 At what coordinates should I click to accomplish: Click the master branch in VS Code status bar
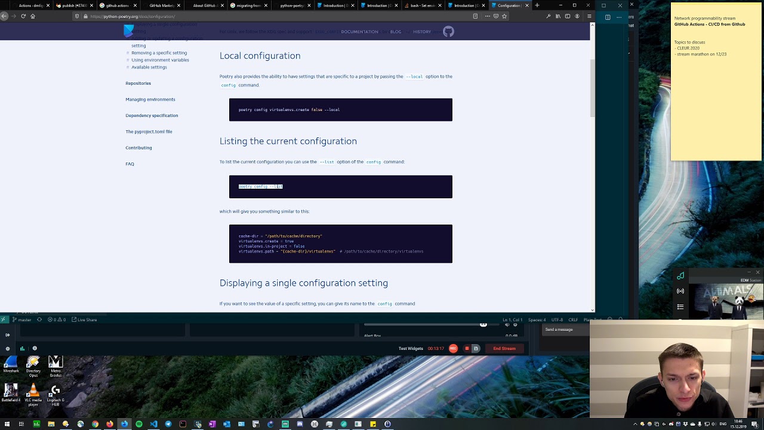coord(22,320)
